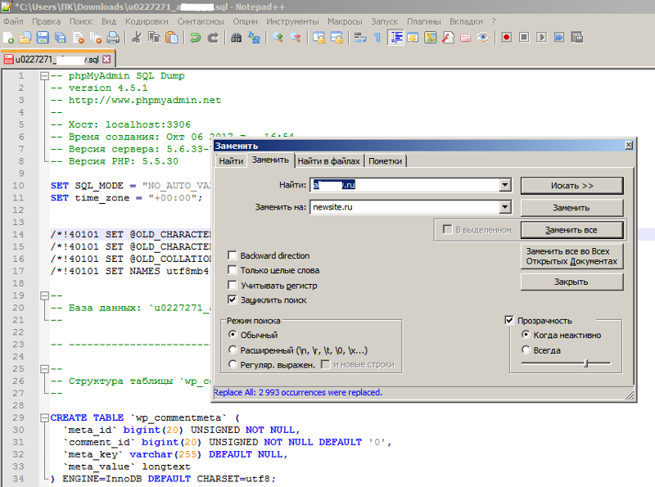This screenshot has width=655, height=487.
Task: Click the Save All toolbar icon
Action: click(x=60, y=38)
